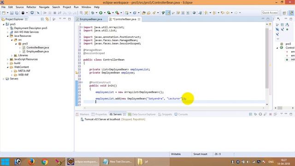Select the Java EE perspective icon
Image resolution: width=295 pixels, height=166 pixels.
point(291,13)
